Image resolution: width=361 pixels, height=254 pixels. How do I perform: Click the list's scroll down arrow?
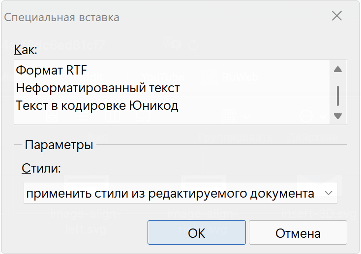(x=337, y=116)
